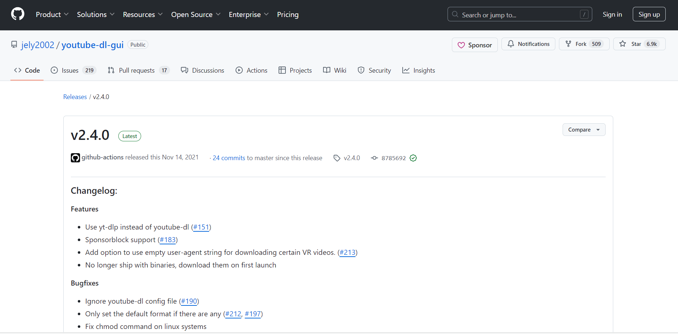Click the GitHub logo icon
Viewport: 678px width, 334px height.
pyautogui.click(x=18, y=14)
